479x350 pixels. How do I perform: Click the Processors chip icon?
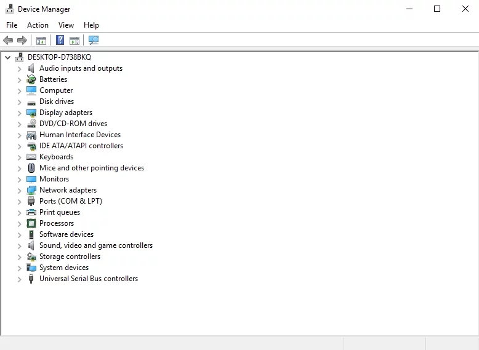pos(31,223)
